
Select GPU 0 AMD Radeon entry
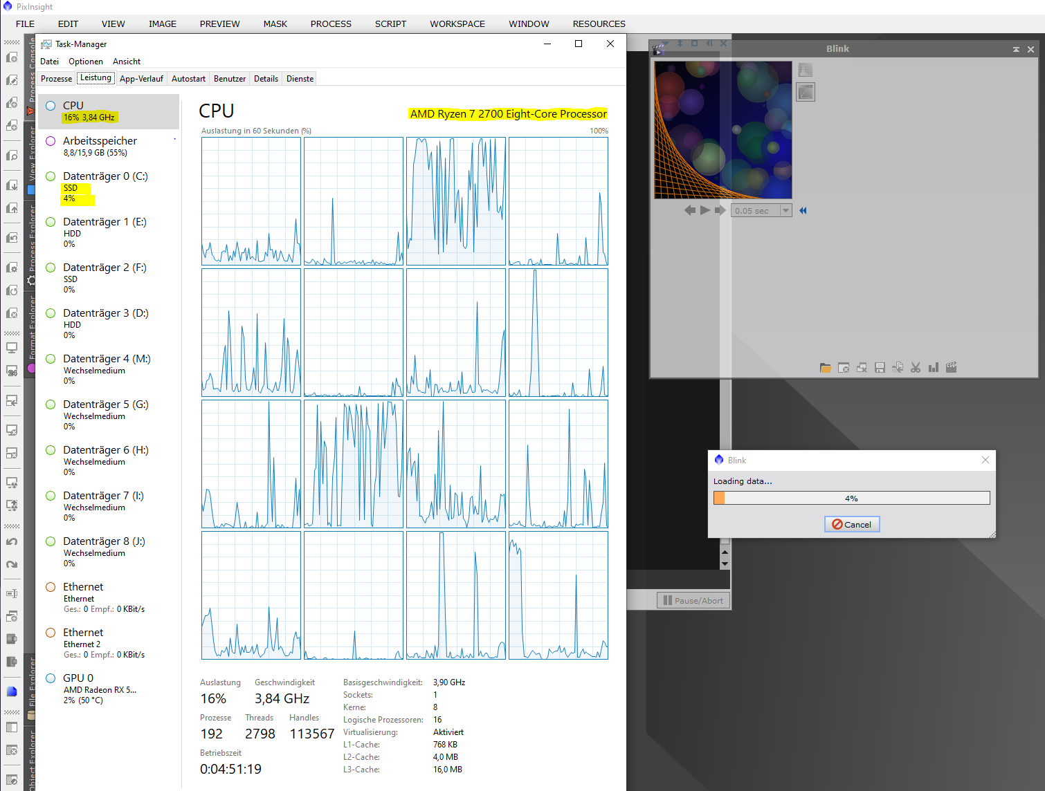pyautogui.click(x=109, y=688)
